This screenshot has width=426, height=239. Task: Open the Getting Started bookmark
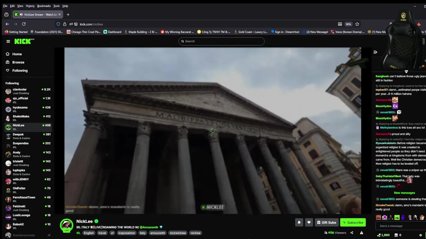click(16, 32)
